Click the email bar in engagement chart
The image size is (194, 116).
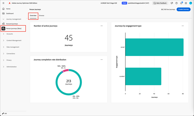(x=154, y=47)
